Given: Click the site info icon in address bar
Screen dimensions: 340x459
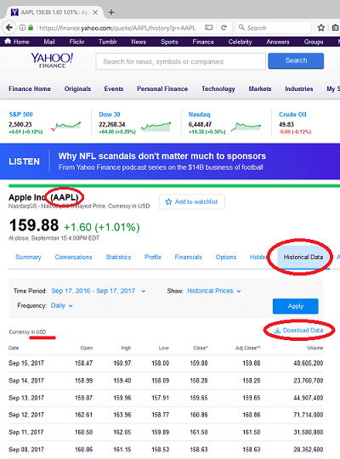Looking at the screenshot, I should click(x=22, y=28).
